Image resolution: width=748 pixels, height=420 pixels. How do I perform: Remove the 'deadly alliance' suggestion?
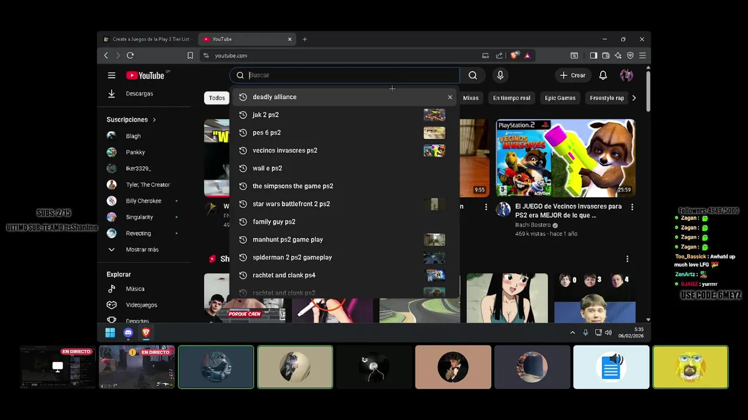pyautogui.click(x=450, y=97)
